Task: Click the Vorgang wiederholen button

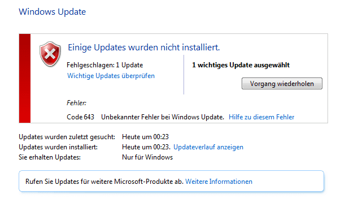Action: pos(282,84)
